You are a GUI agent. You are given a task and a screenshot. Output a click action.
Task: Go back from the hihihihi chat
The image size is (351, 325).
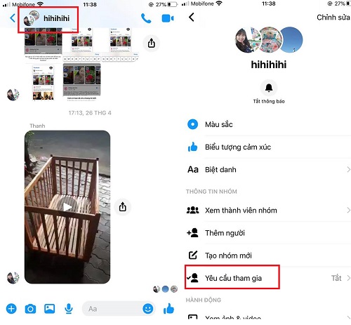(13, 18)
